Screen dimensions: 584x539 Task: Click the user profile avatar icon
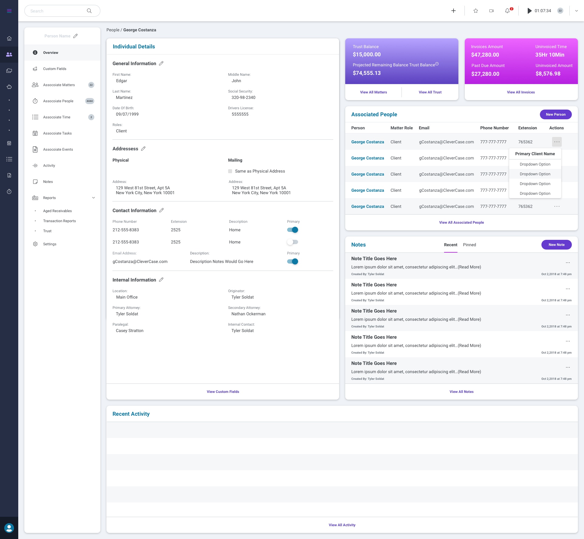coord(9,528)
